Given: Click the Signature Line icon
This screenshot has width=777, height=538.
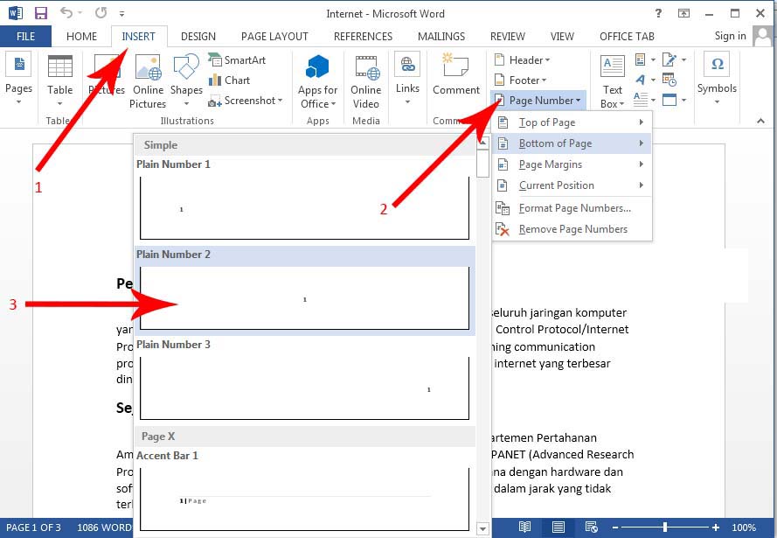Looking at the screenshot, I should click(674, 60).
